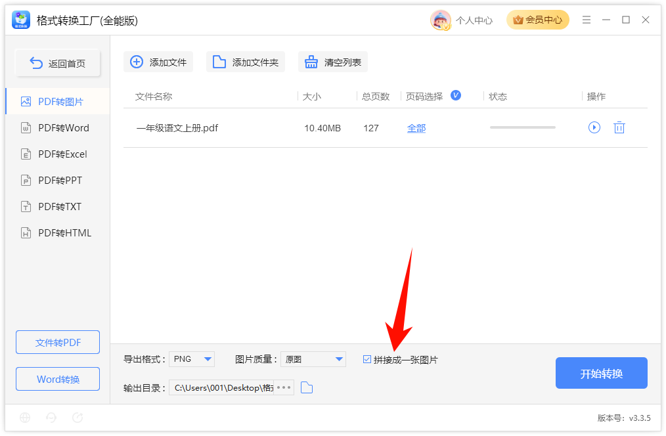Image resolution: width=666 pixels, height=436 pixels.
Task: Click the 添加文件 add file button
Action: (x=158, y=62)
